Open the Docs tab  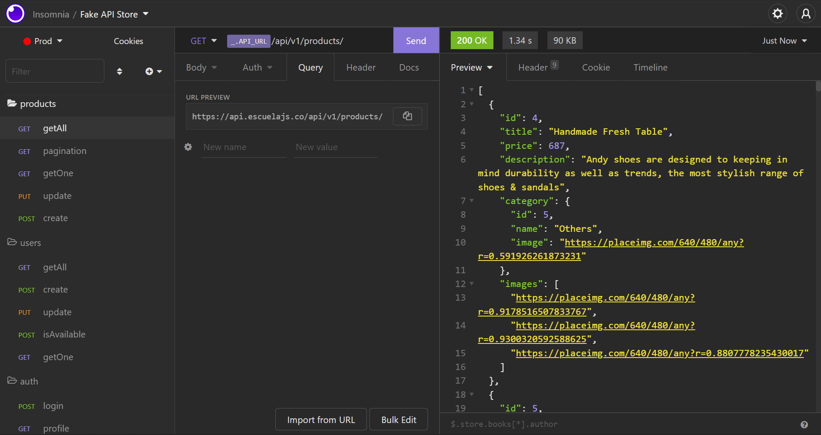[409, 68]
